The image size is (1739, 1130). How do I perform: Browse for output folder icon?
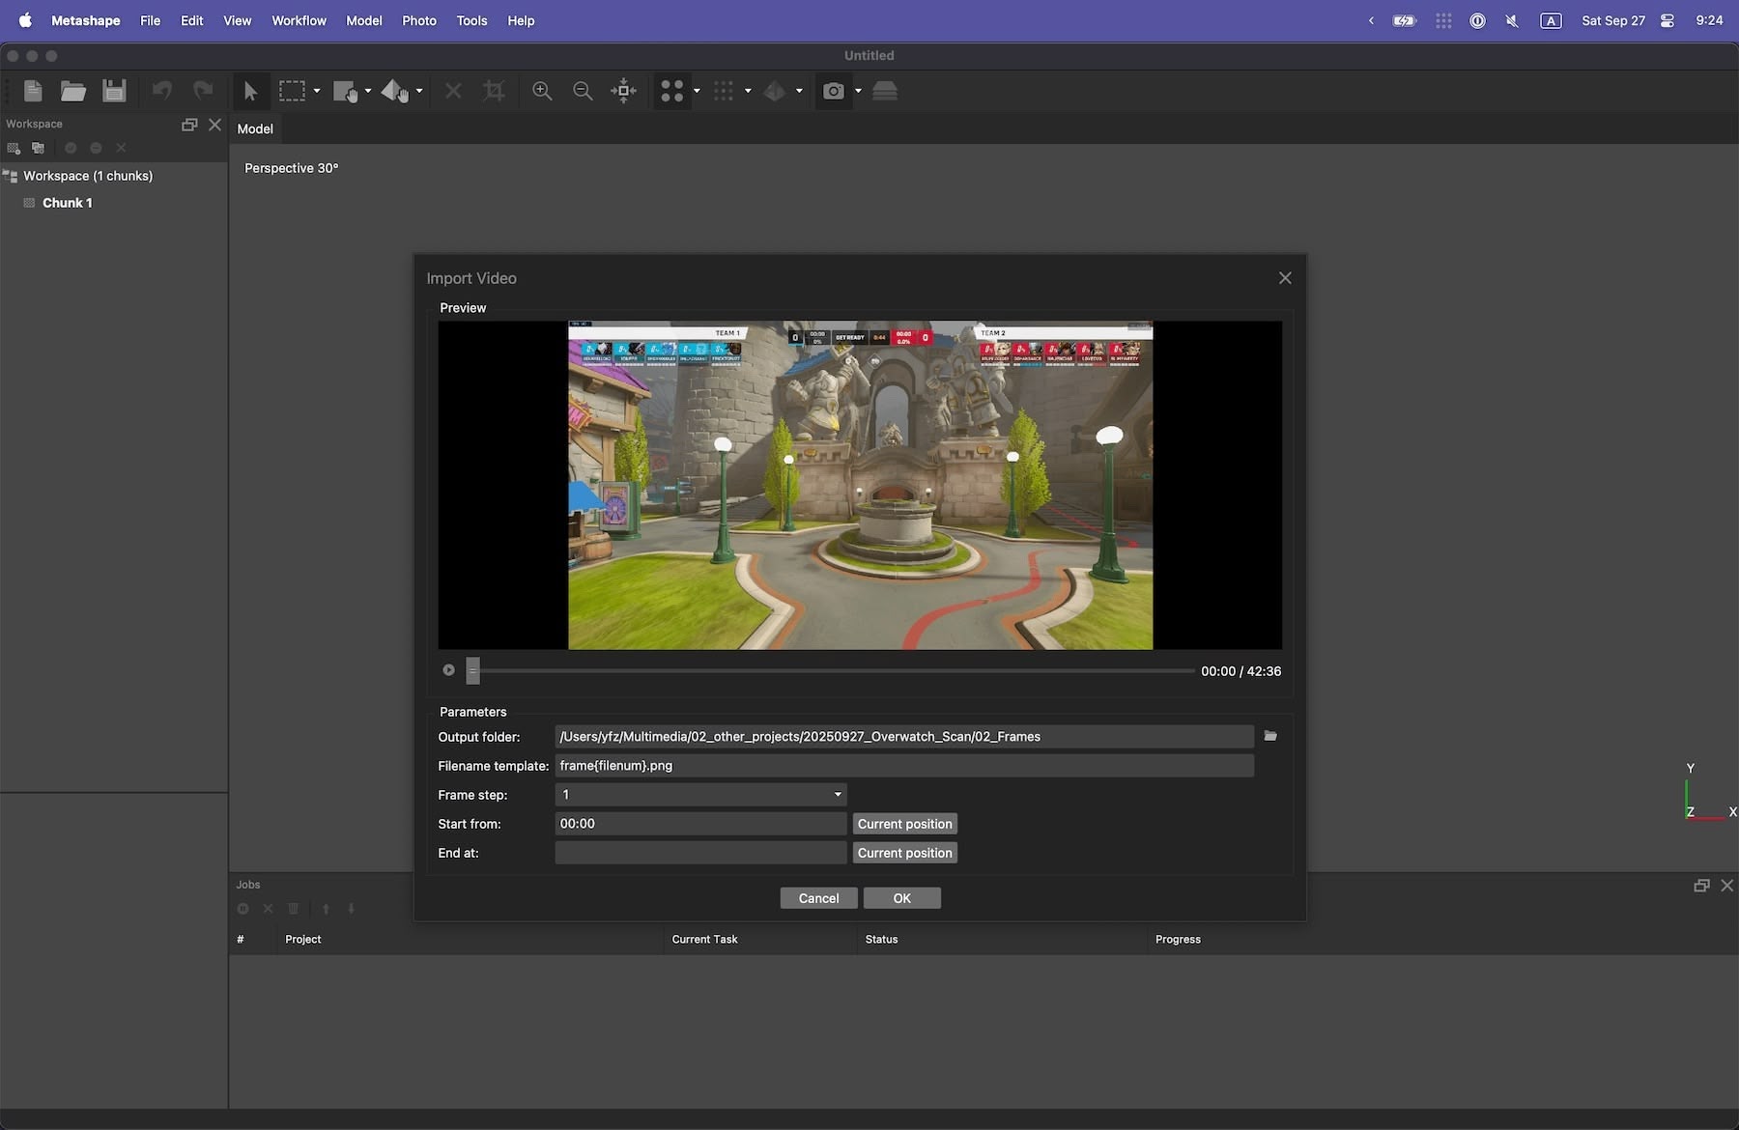pos(1270,736)
